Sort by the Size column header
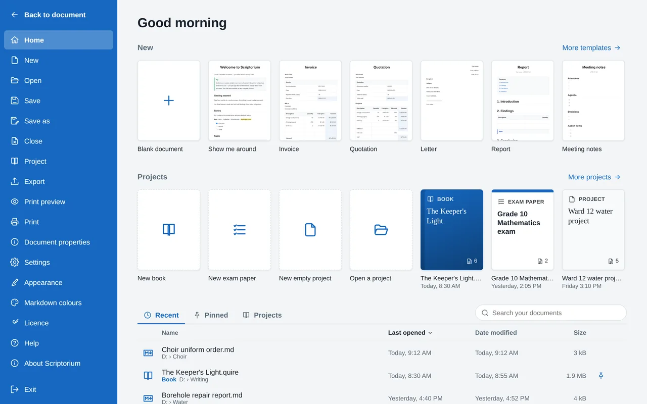 [x=580, y=333]
